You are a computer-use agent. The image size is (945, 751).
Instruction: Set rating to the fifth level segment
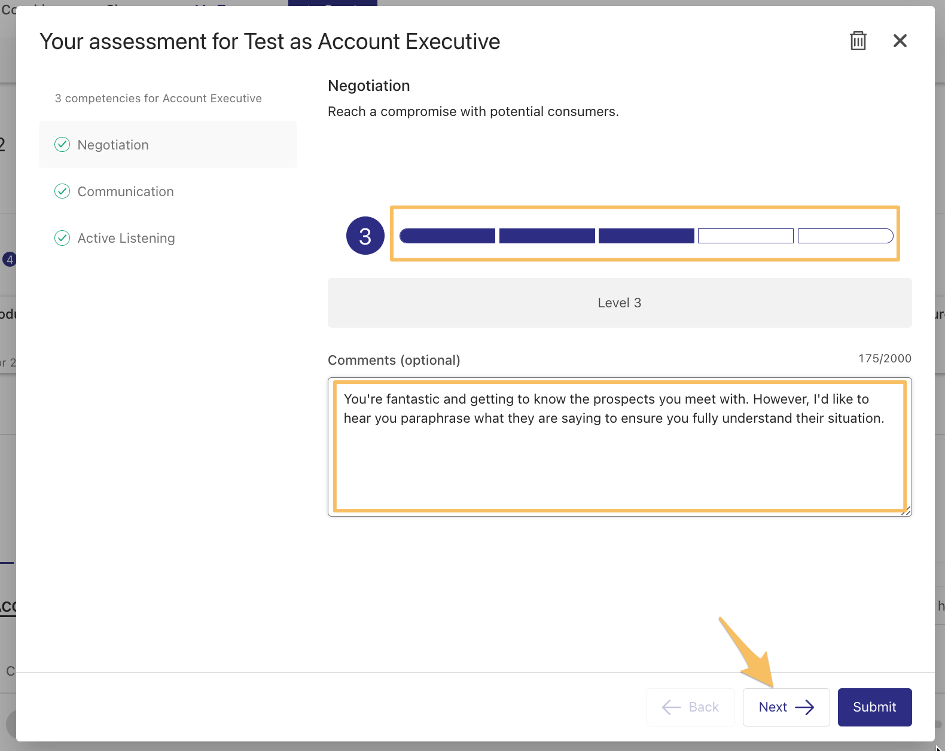(x=845, y=236)
